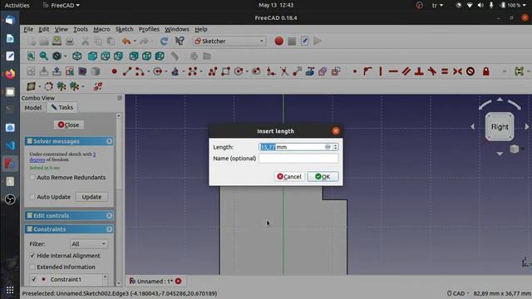Image resolution: width=532 pixels, height=299 pixels.
Task: Open the draw style dropdown arrow
Action: pos(65,56)
